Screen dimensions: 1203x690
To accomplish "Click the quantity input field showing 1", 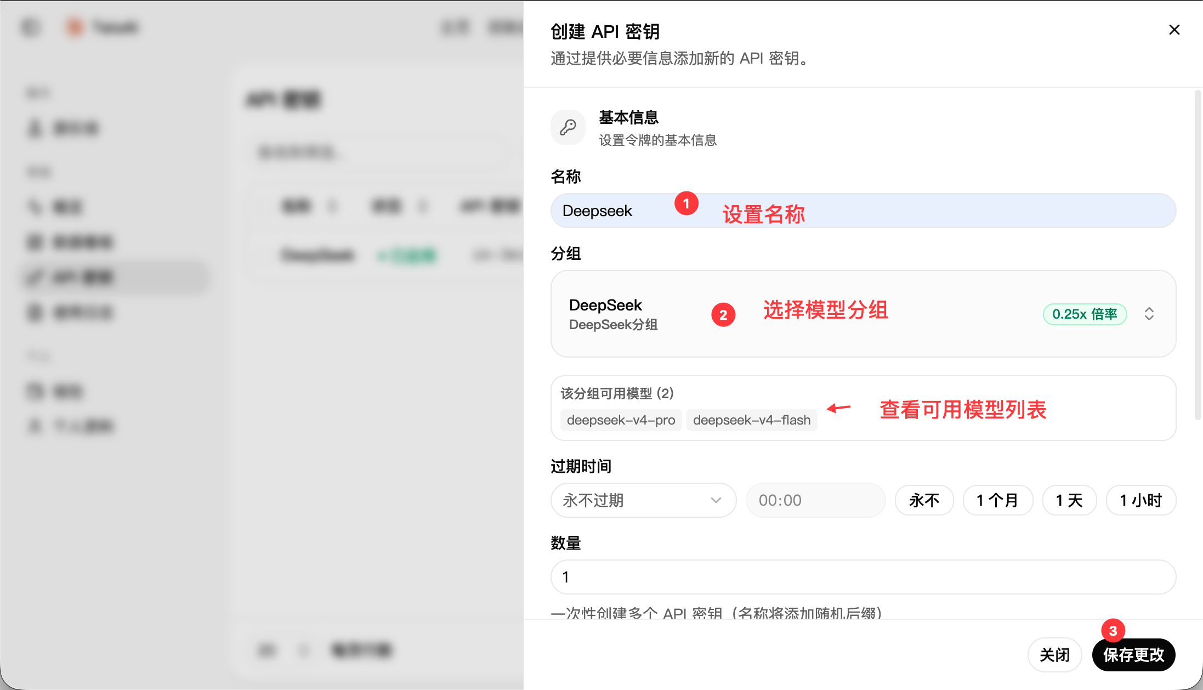I will click(x=863, y=577).
